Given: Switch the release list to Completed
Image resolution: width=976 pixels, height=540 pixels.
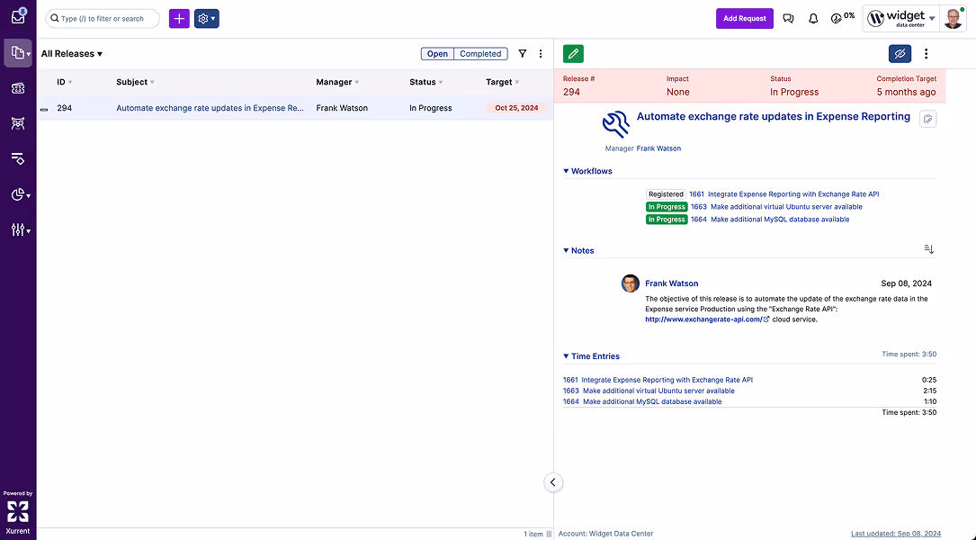Looking at the screenshot, I should click(x=480, y=53).
